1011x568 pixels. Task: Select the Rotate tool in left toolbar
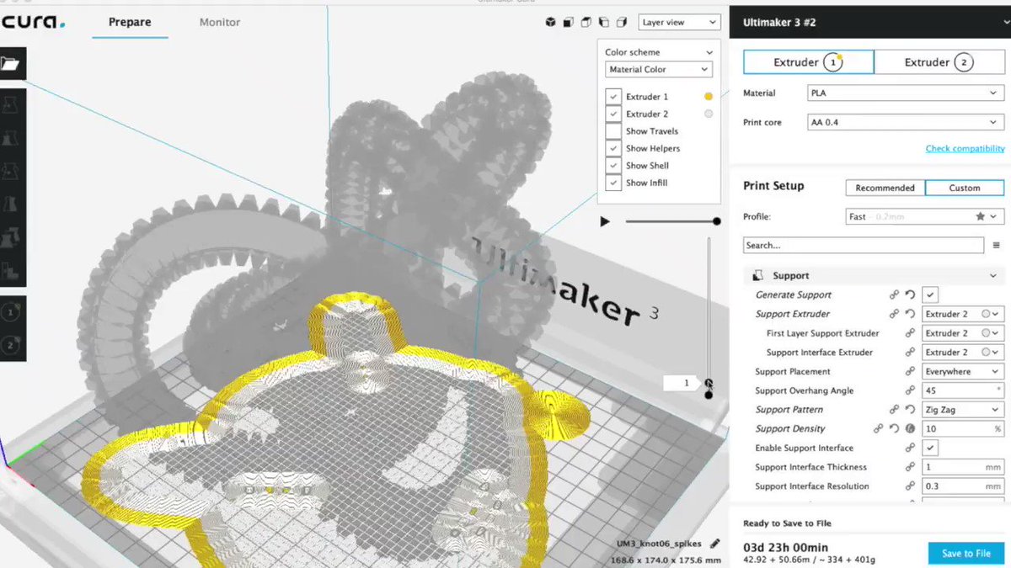point(11,172)
